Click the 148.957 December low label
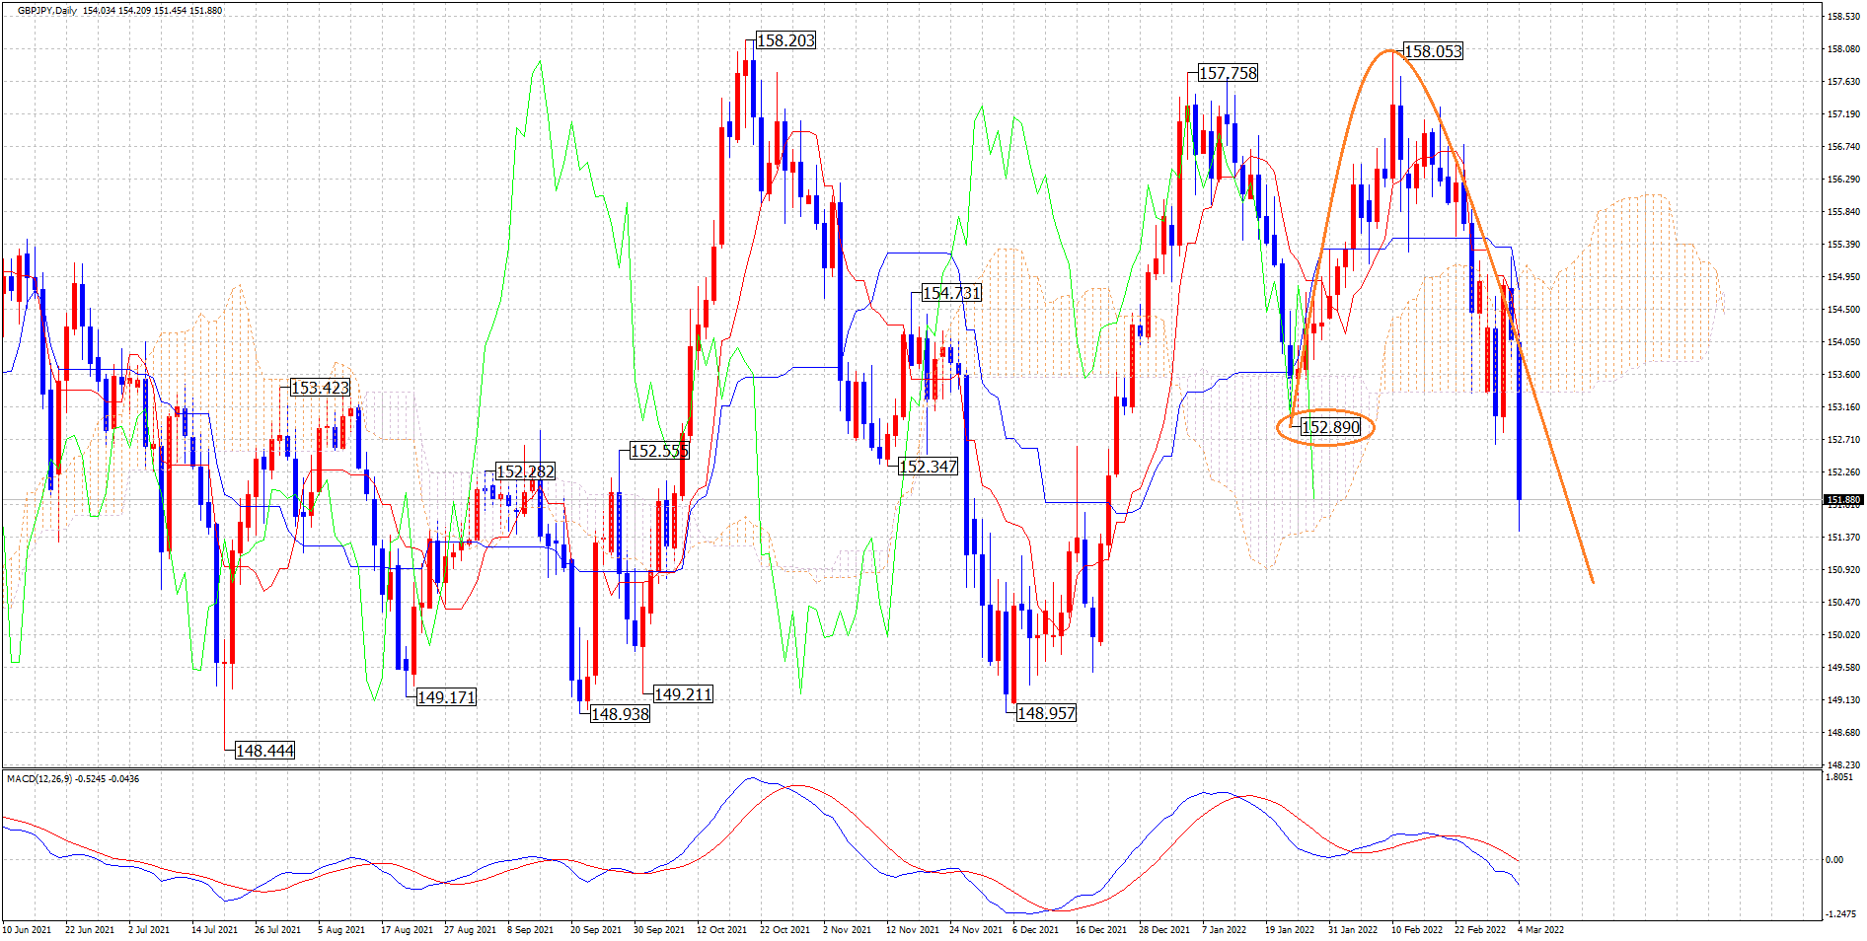The width and height of the screenshot is (1867, 941). pyautogui.click(x=1046, y=713)
